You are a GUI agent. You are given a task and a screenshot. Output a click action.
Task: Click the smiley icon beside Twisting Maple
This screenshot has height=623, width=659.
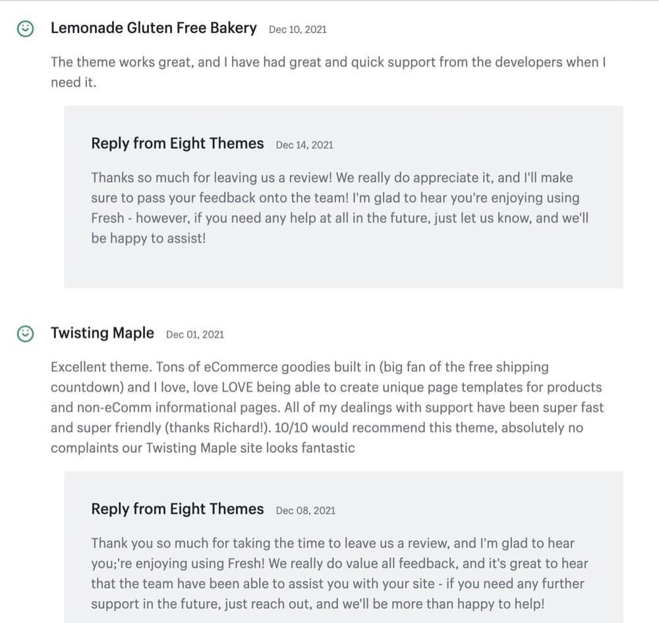tap(26, 334)
